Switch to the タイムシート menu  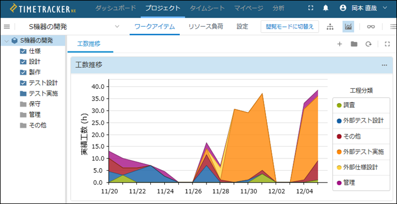point(208,8)
